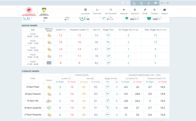Expand the Son Durumlar menu

pos(111,11)
